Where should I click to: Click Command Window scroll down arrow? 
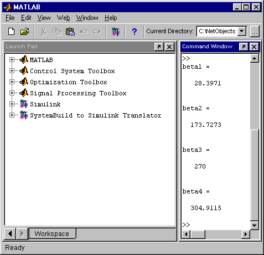pos(255,225)
